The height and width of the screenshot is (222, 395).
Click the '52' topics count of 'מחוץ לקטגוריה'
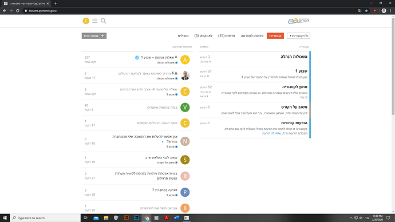(x=210, y=87)
